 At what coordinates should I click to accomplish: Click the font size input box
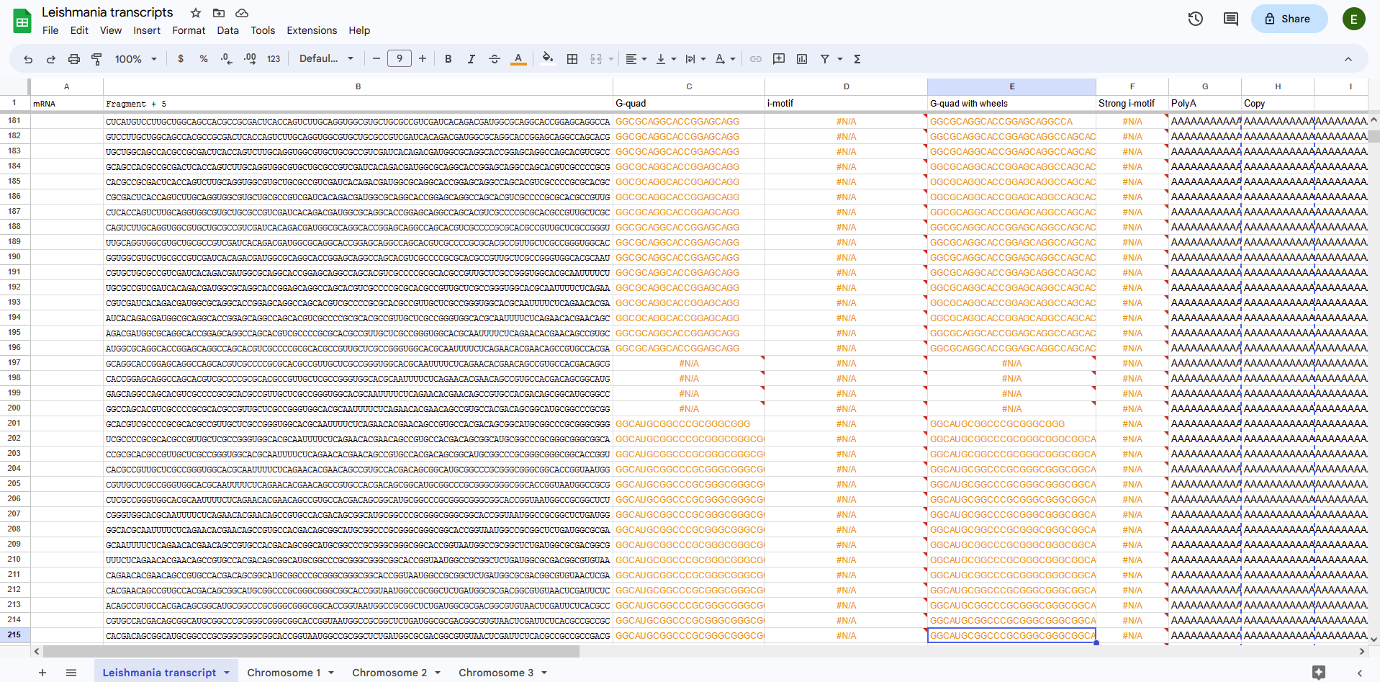[399, 59]
